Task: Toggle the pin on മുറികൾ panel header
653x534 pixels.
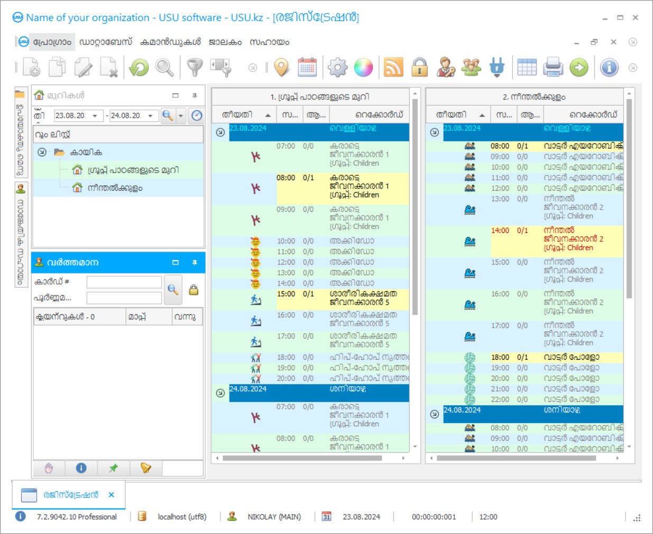Action: click(x=195, y=96)
